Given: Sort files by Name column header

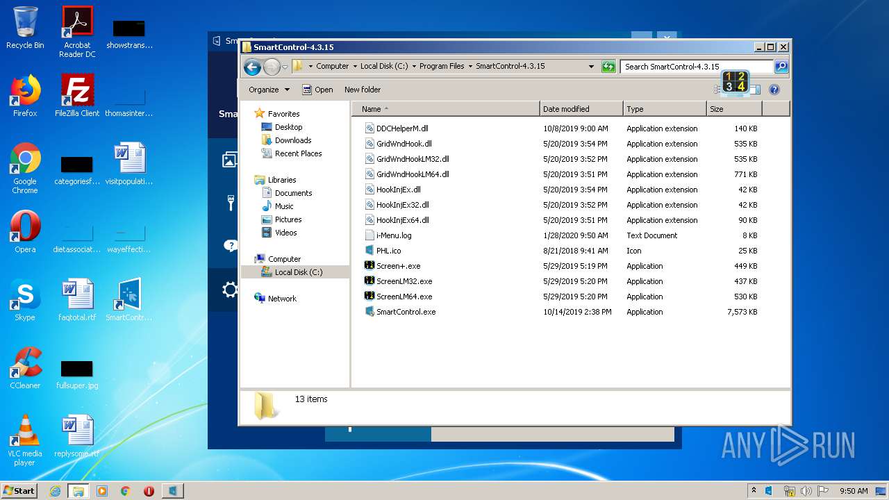Looking at the screenshot, I should [446, 109].
